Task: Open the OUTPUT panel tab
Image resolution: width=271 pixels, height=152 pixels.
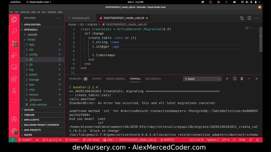Action: click(x=97, y=79)
